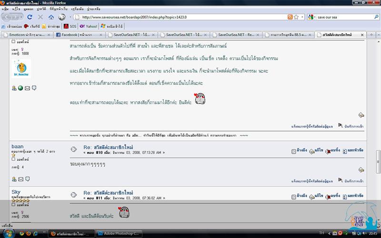Click the Stop loading X icon
Viewport: 381px width, 238px height.
point(40,17)
